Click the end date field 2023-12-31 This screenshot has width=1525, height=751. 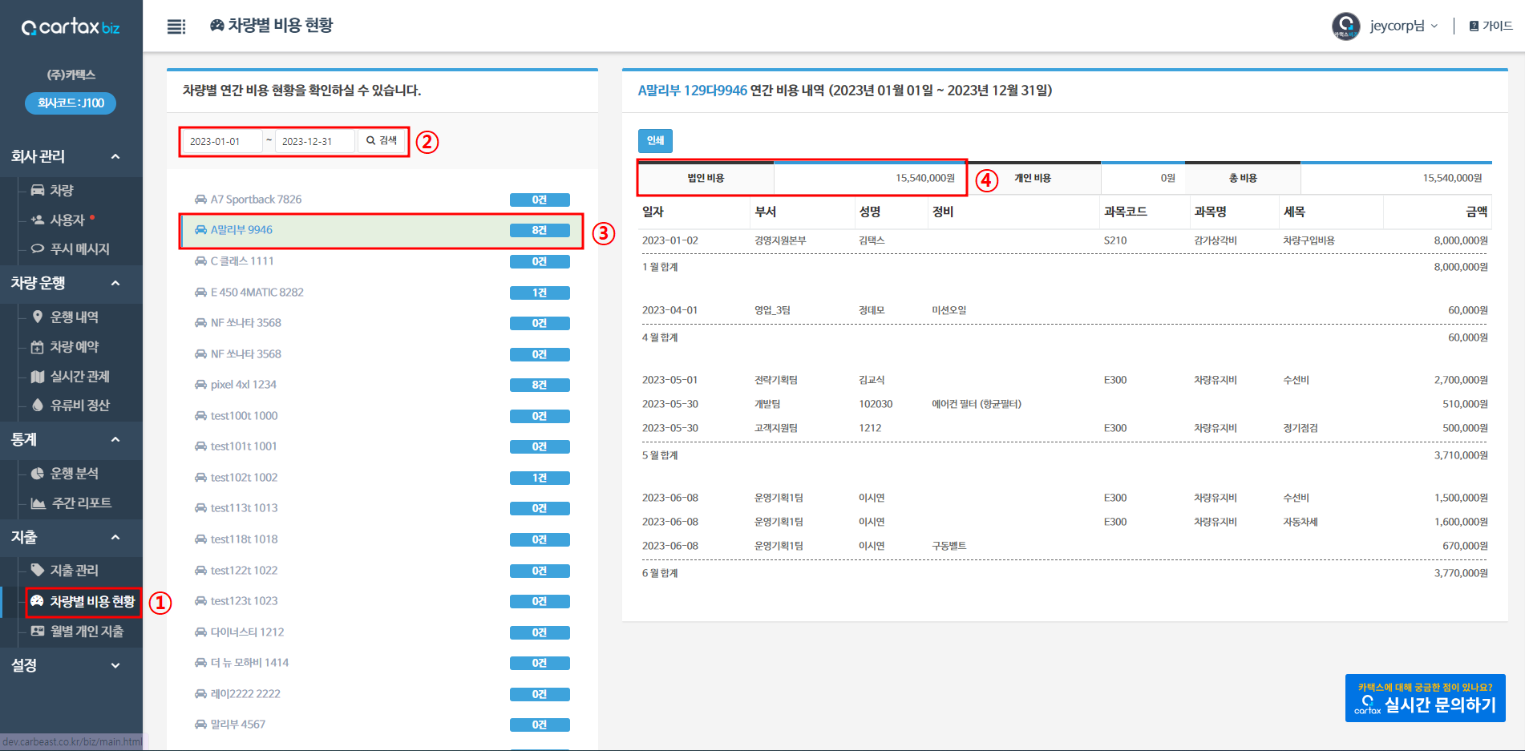point(315,141)
